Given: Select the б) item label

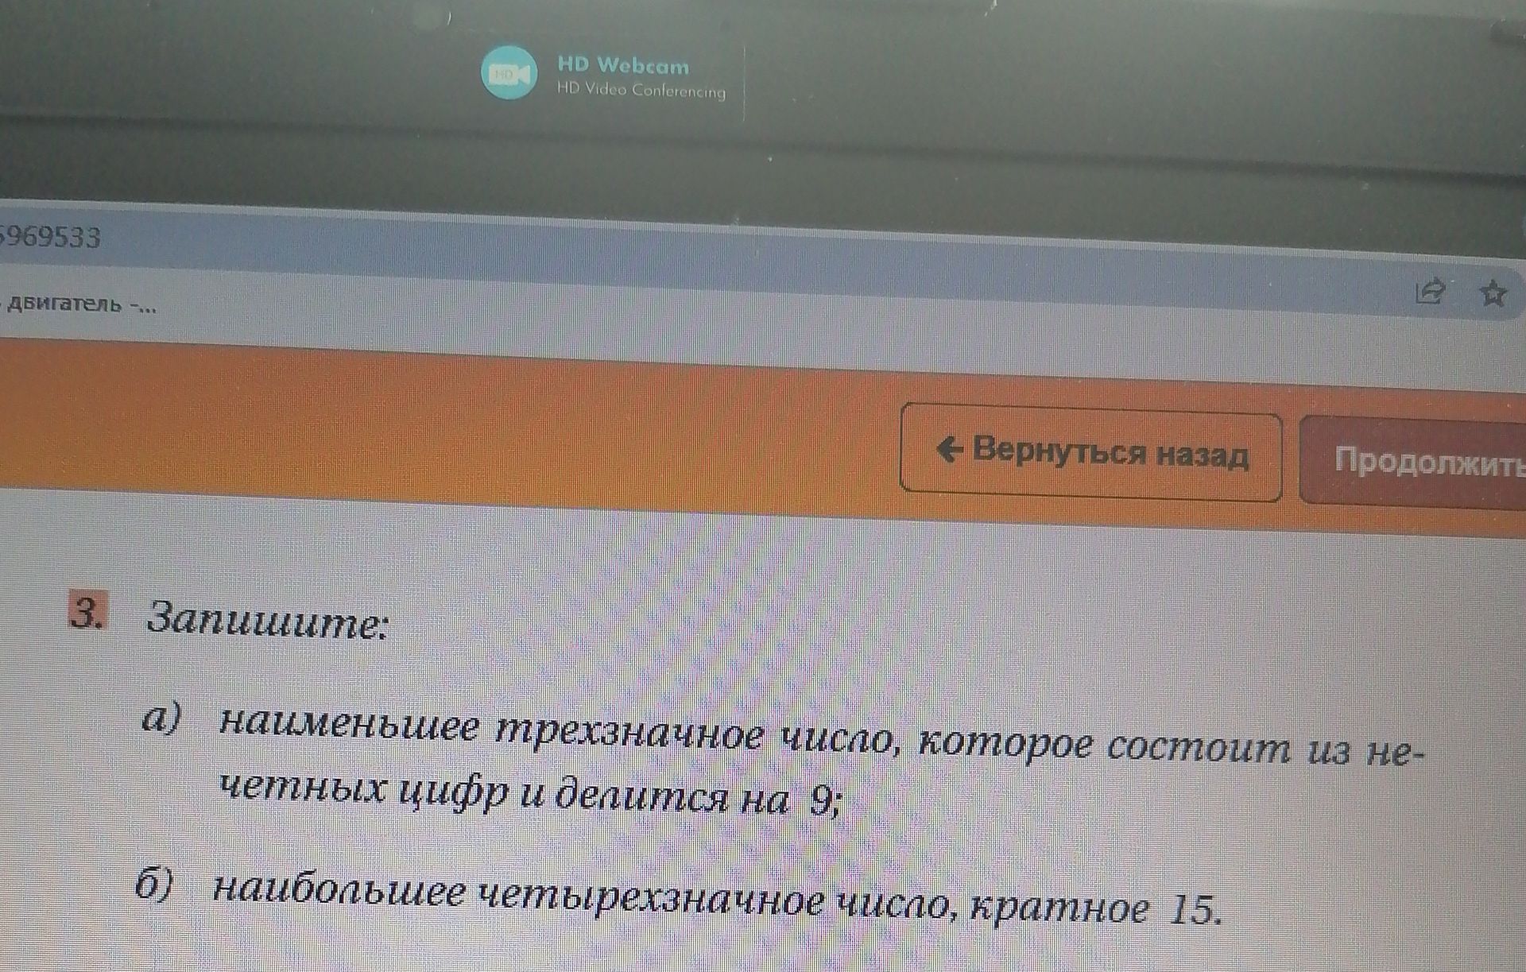Looking at the screenshot, I should [153, 884].
